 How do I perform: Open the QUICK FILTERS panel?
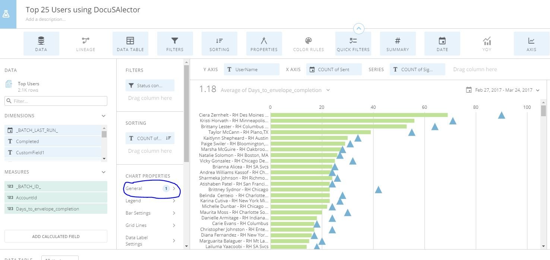pos(353,43)
